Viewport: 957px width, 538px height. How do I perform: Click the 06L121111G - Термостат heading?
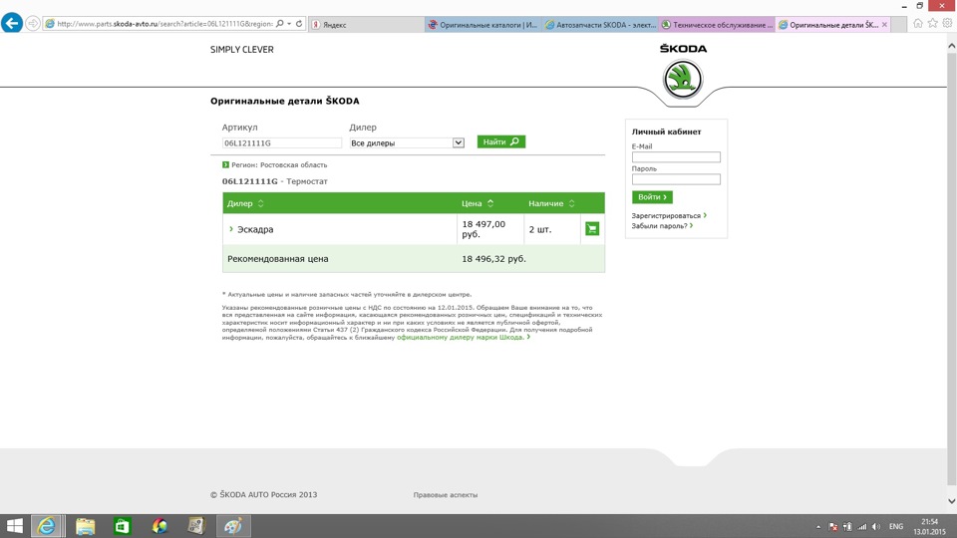pyautogui.click(x=275, y=181)
